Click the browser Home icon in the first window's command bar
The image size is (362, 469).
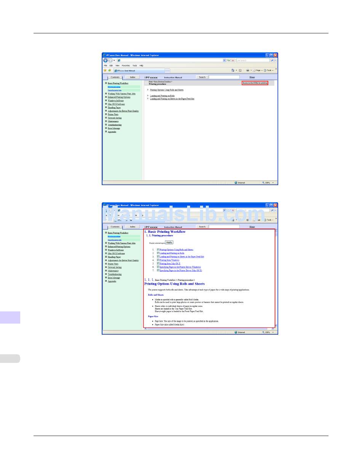233,70
